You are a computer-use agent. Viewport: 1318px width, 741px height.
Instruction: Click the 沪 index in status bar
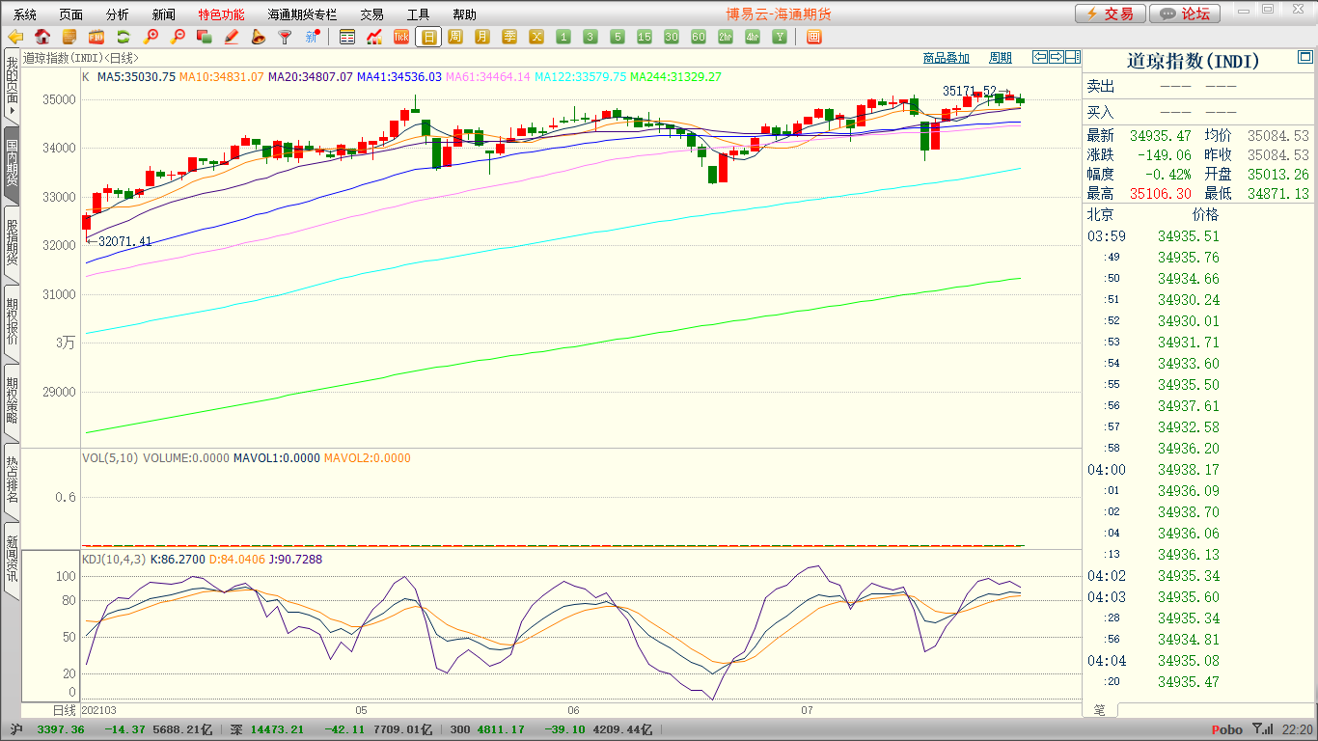coord(14,730)
